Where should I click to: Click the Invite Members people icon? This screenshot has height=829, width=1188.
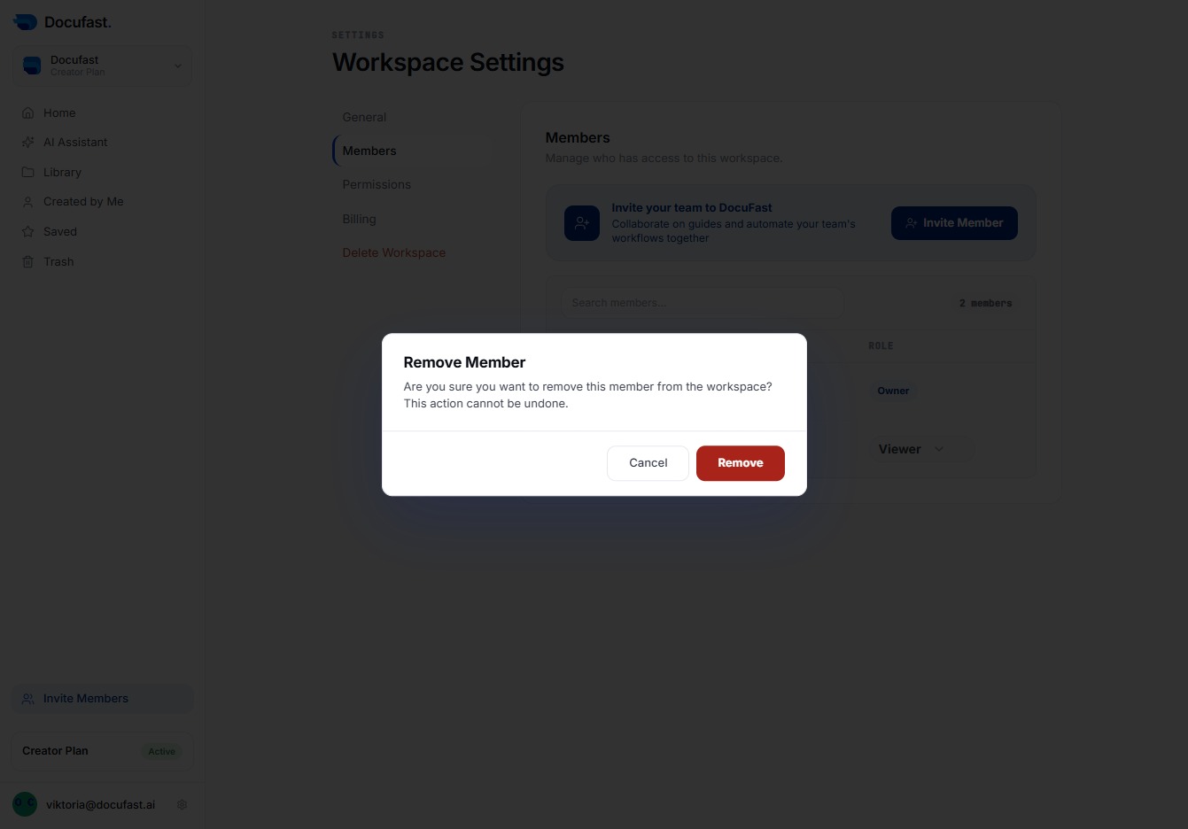pos(28,699)
